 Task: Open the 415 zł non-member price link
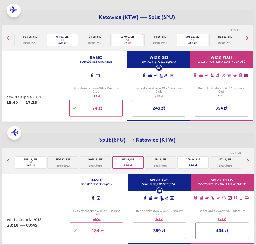(221, 96)
